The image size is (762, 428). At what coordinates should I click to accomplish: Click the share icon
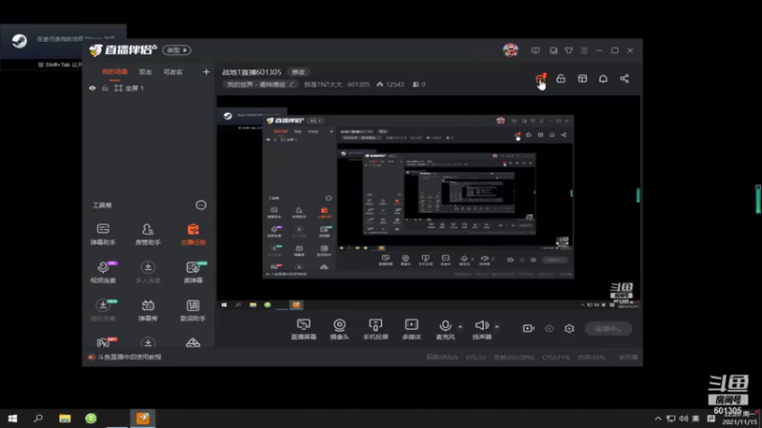[x=625, y=79]
